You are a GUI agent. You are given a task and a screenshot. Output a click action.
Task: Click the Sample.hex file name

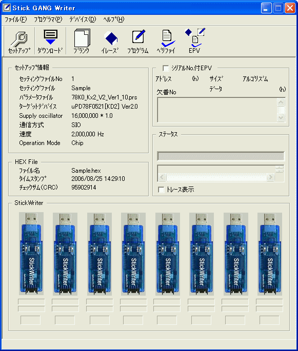coord(86,171)
